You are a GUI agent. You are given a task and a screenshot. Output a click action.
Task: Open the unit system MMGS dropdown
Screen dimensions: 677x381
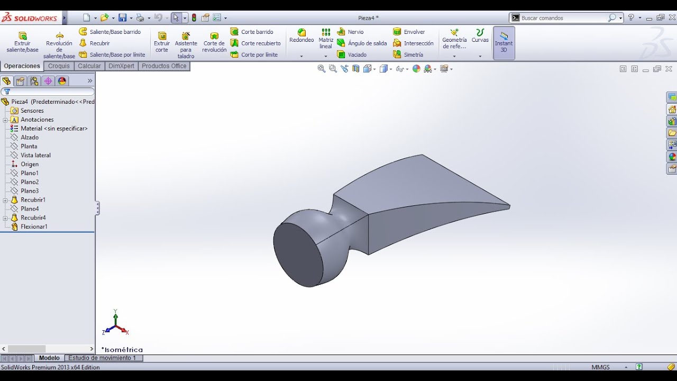[626, 367]
